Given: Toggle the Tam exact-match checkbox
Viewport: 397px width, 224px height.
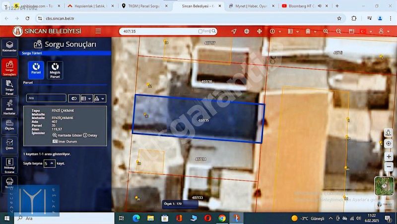Looking at the screenshot, I should (200, 31).
